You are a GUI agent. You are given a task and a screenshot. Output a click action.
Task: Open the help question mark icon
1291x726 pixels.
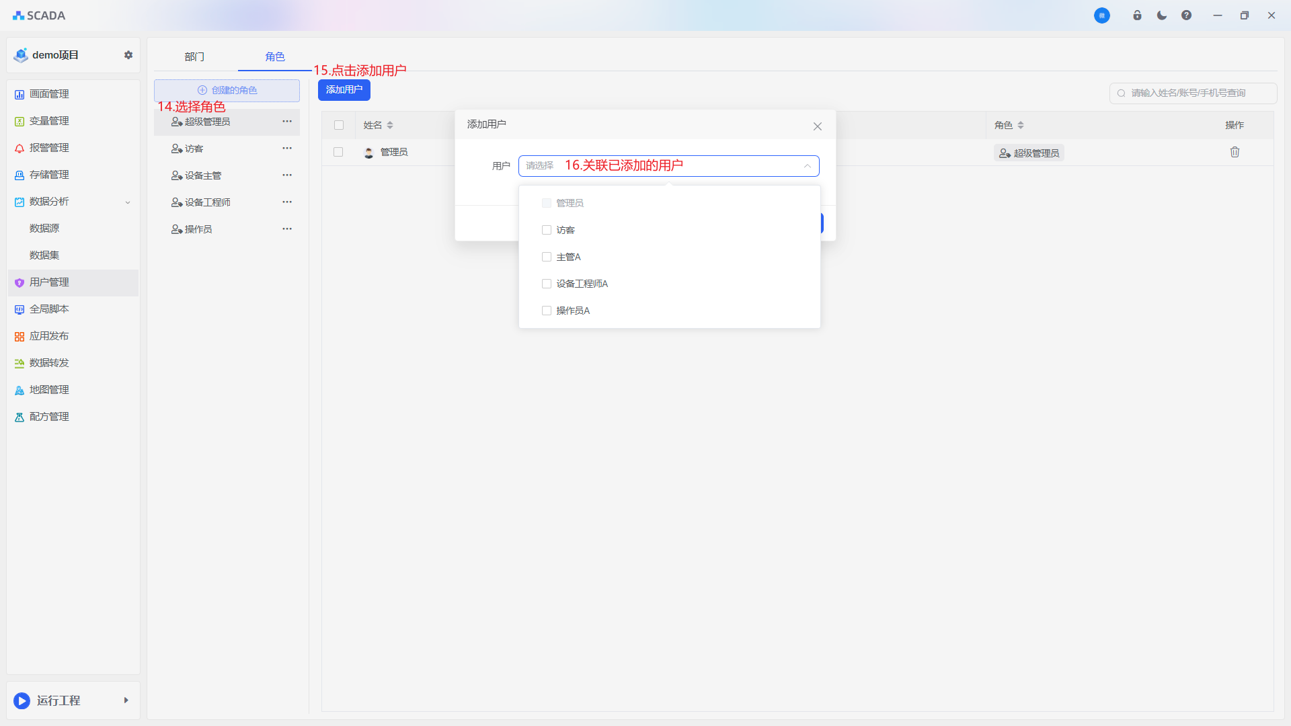[x=1186, y=15]
